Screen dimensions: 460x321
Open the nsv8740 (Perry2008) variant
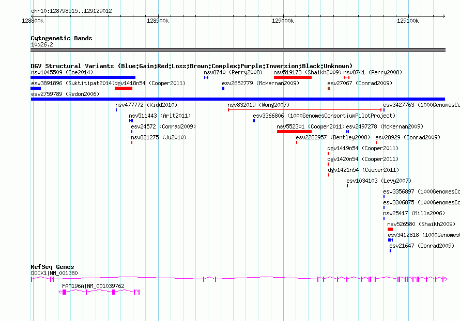point(233,72)
